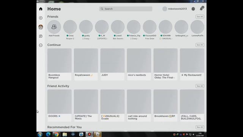243x137 pixels.
Task: Open the Robux hexagon icon
Action: pyautogui.click(x=193, y=9)
